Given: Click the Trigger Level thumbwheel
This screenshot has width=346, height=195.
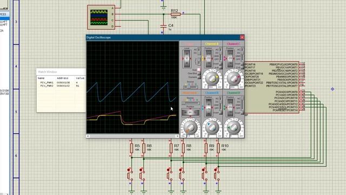Looking at the screenshot, I should [187, 58].
